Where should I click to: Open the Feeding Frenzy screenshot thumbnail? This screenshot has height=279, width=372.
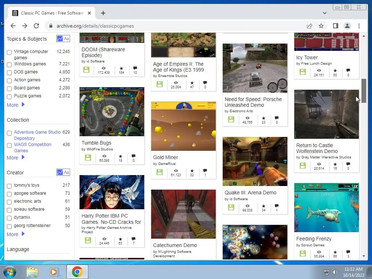(x=327, y=207)
